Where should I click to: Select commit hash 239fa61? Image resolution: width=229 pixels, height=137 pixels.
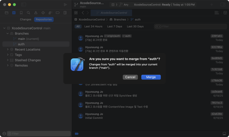[217, 36]
